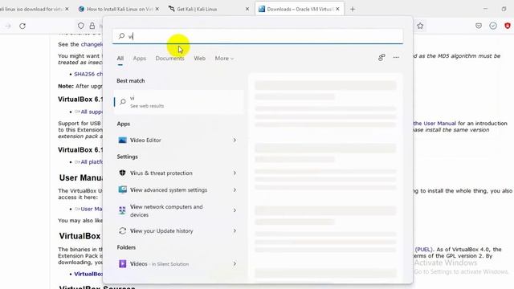Open a new browser tab
This screenshot has height=289, width=514.
(353, 9)
